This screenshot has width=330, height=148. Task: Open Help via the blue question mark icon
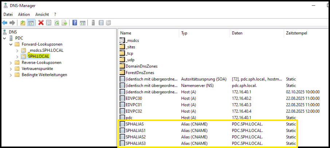pos(75,23)
